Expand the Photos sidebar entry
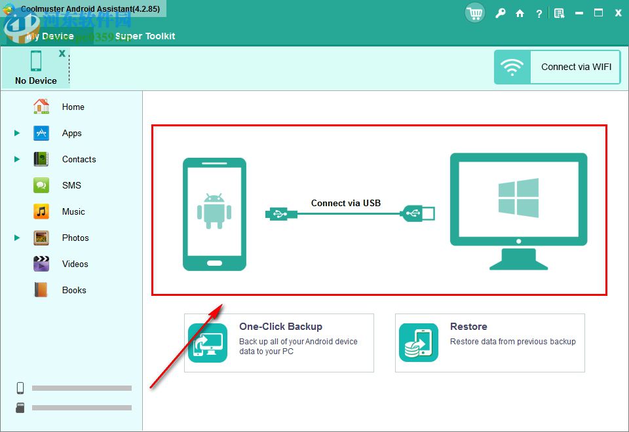 [x=16, y=238]
